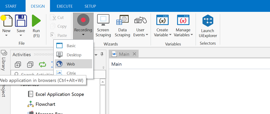Choose Basic recording from the menu
This screenshot has width=270, height=114.
(74, 46)
